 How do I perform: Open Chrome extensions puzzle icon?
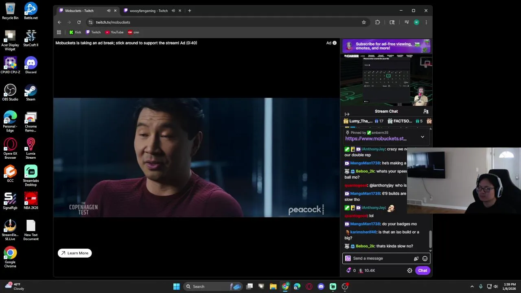click(x=378, y=22)
